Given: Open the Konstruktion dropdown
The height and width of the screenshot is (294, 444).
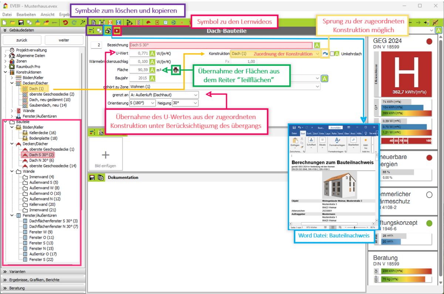Looking at the screenshot, I should 317,54.
